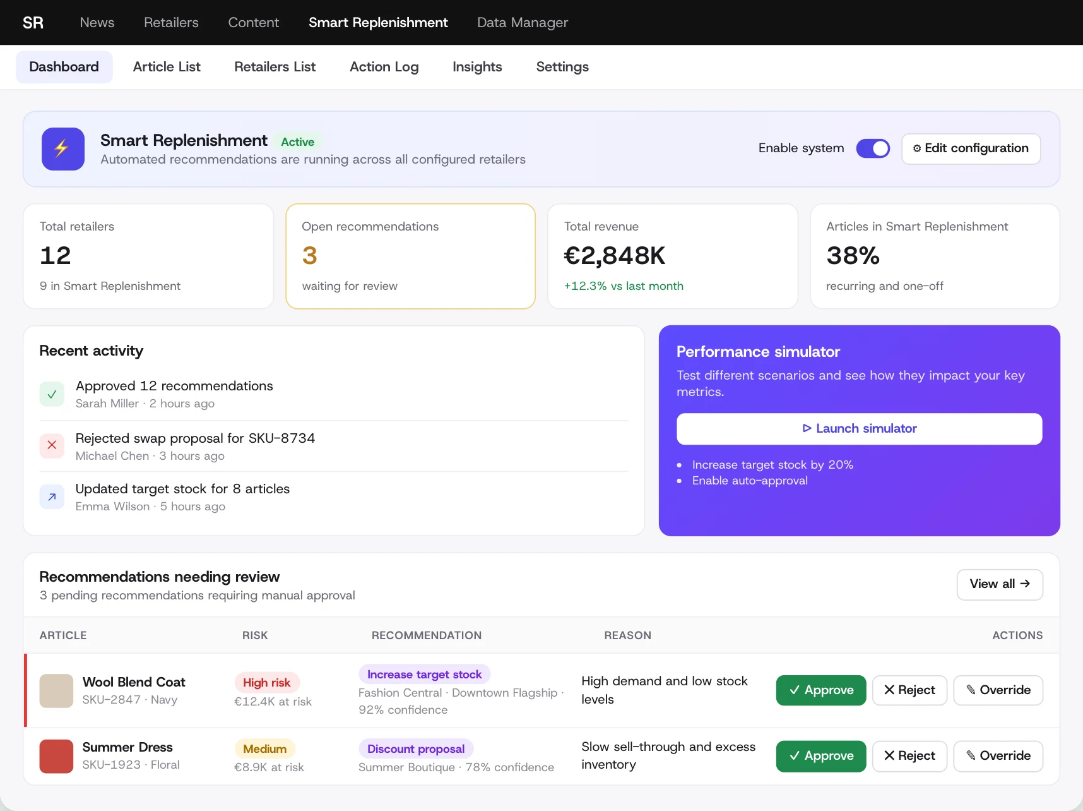Click the green checkmark icon for approved recommendations
1083x811 pixels.
52,394
